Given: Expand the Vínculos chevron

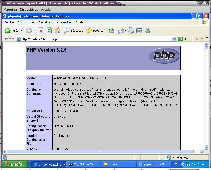Looking at the screenshot, I should (207, 38).
